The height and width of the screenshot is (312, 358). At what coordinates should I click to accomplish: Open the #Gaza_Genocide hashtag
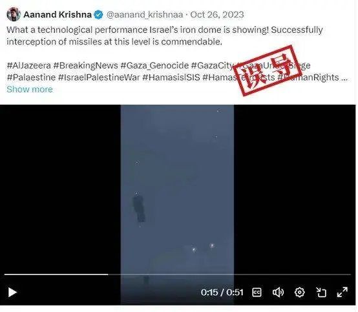pyautogui.click(x=154, y=66)
